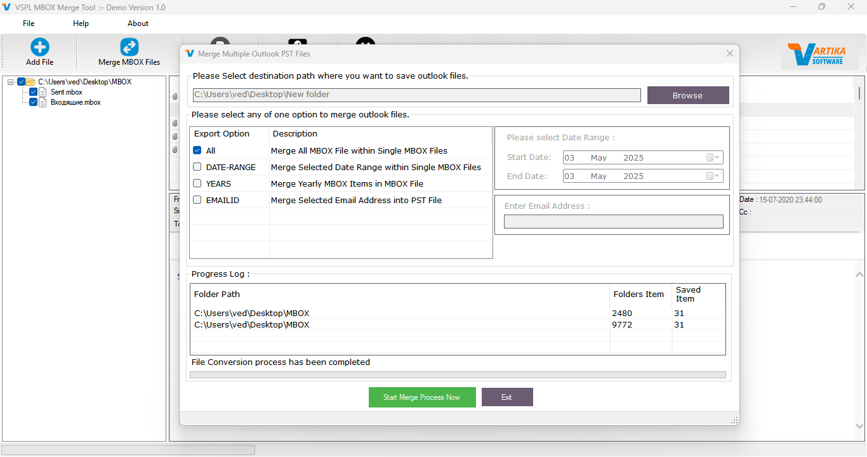Viewport: 867px width, 457px height.
Task: Toggle the Входящие.mbox checkbox
Action: tap(34, 102)
